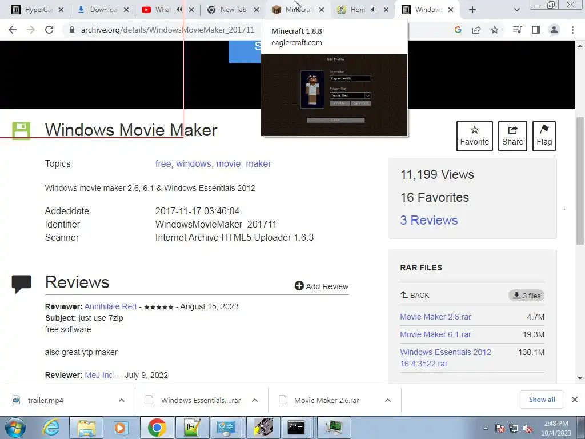
Task: Close the downloads bar
Action: (575, 400)
